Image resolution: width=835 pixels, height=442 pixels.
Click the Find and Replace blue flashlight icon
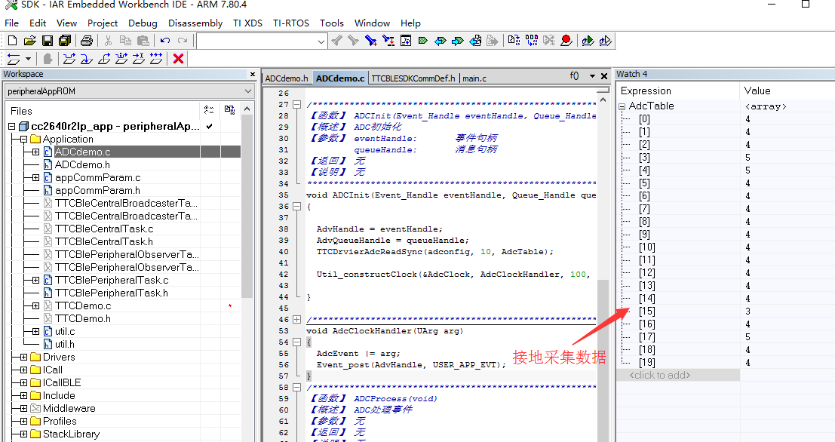point(371,41)
